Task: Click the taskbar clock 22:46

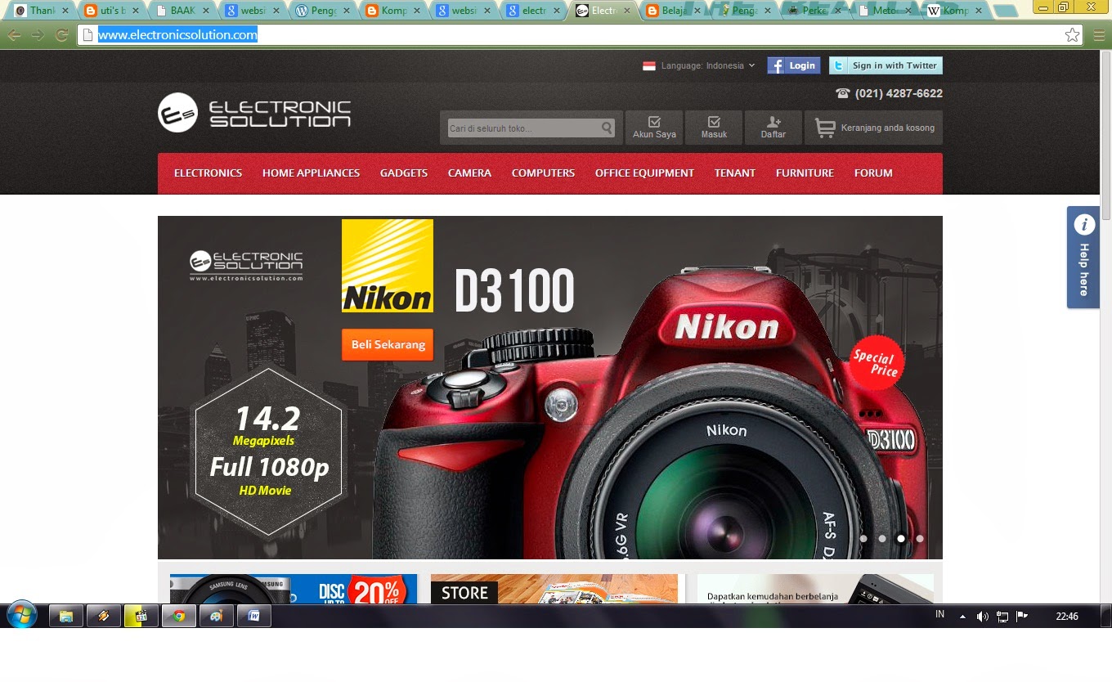Action: [1067, 617]
